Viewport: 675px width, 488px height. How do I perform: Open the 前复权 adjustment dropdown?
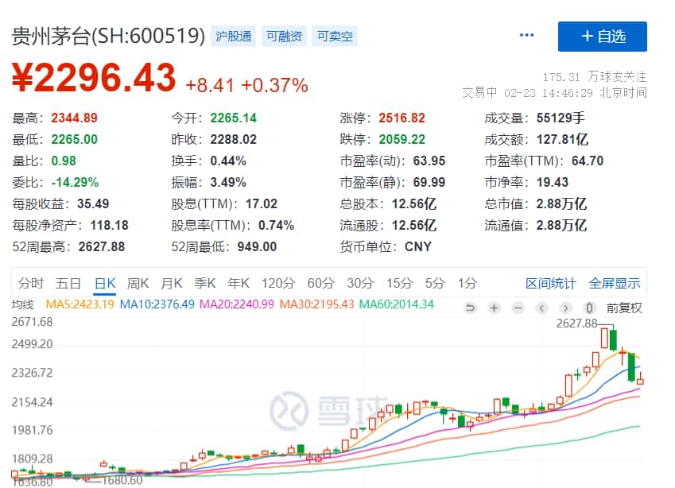(624, 308)
